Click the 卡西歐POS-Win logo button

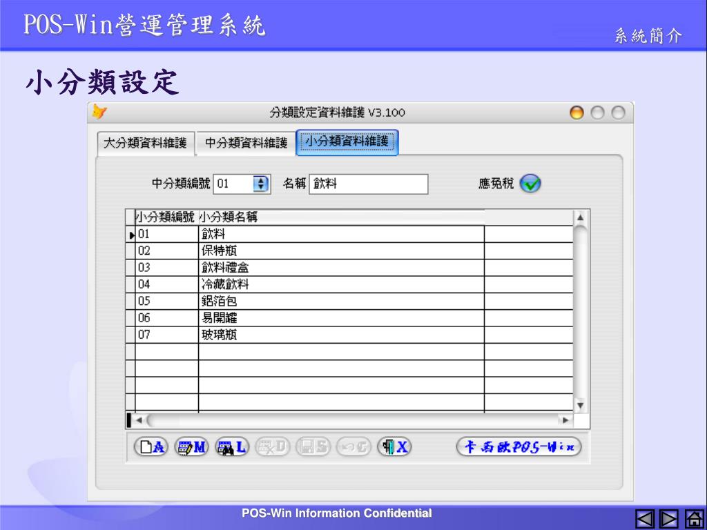(x=519, y=447)
